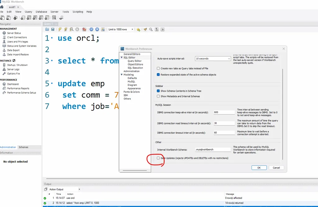Uncheck Restore expanded state of active schema objects
This screenshot has height=207, width=318.
pos(158,75)
